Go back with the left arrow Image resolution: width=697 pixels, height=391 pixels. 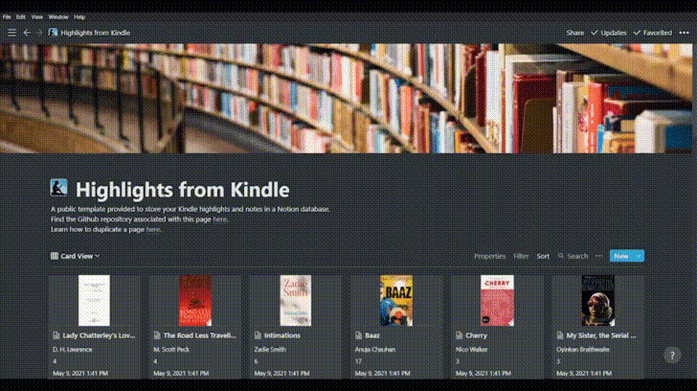[27, 33]
